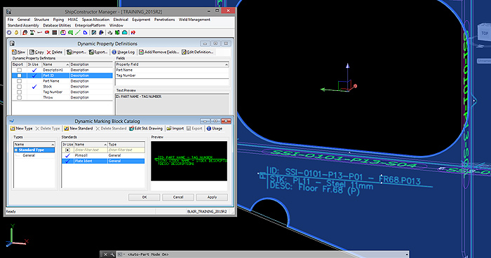
Task: Toggle Export checkbox for Part Name row
Action: [x=20, y=81]
